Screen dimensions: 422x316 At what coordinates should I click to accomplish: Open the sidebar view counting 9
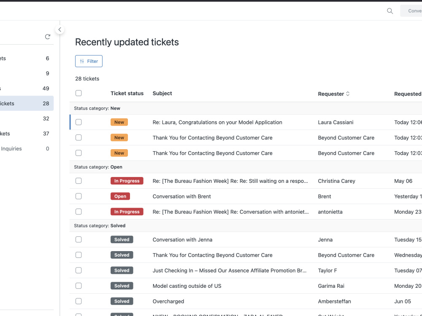click(27, 73)
